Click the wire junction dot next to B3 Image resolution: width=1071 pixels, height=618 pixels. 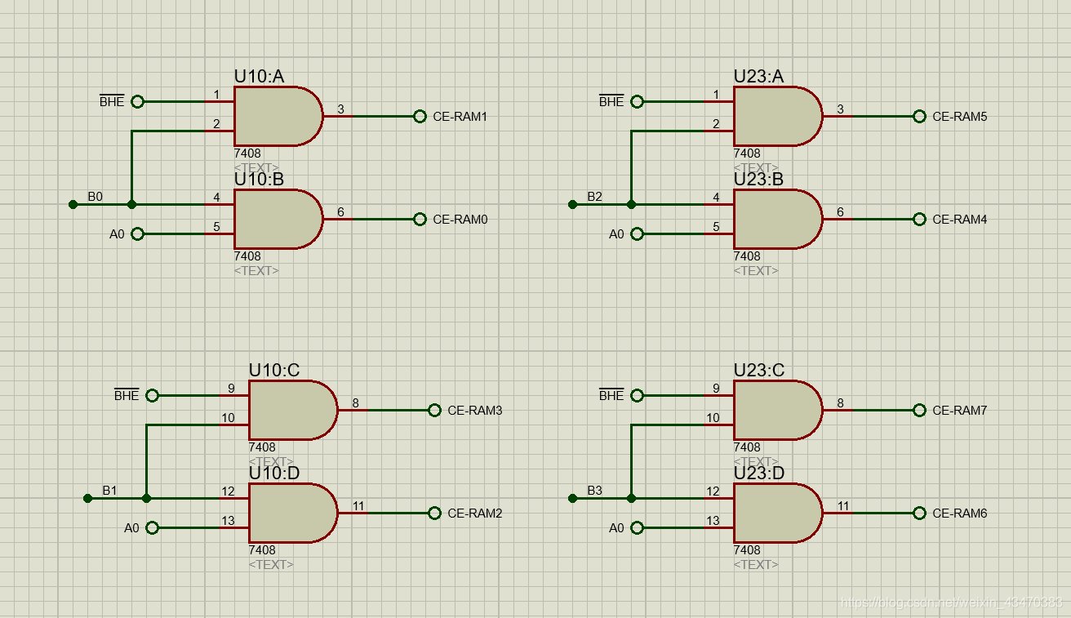point(631,499)
